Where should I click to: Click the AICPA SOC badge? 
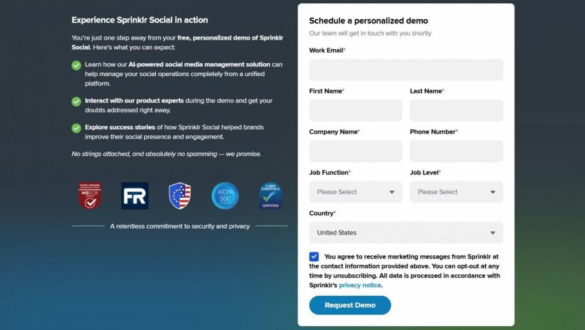tap(225, 196)
